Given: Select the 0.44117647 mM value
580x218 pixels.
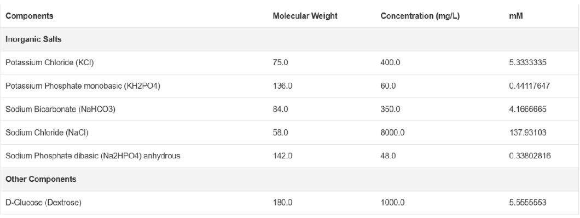Looking at the screenshot, I should pyautogui.click(x=530, y=86).
